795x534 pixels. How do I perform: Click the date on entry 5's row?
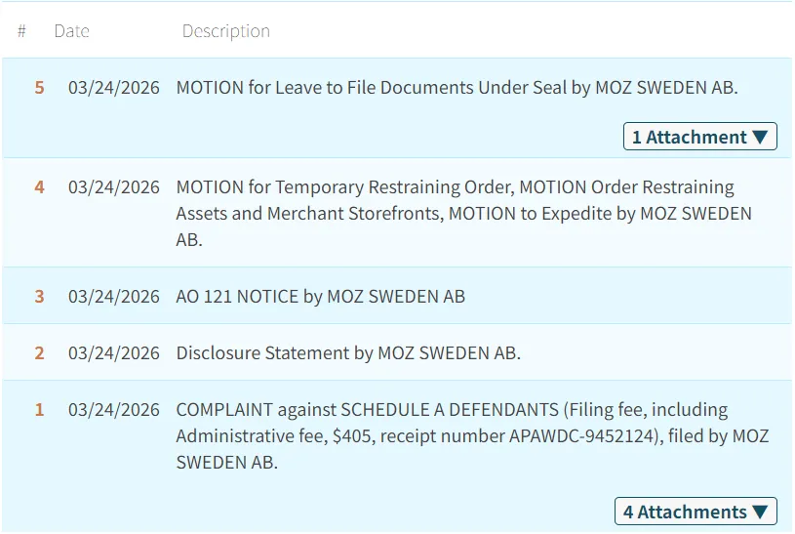(113, 88)
